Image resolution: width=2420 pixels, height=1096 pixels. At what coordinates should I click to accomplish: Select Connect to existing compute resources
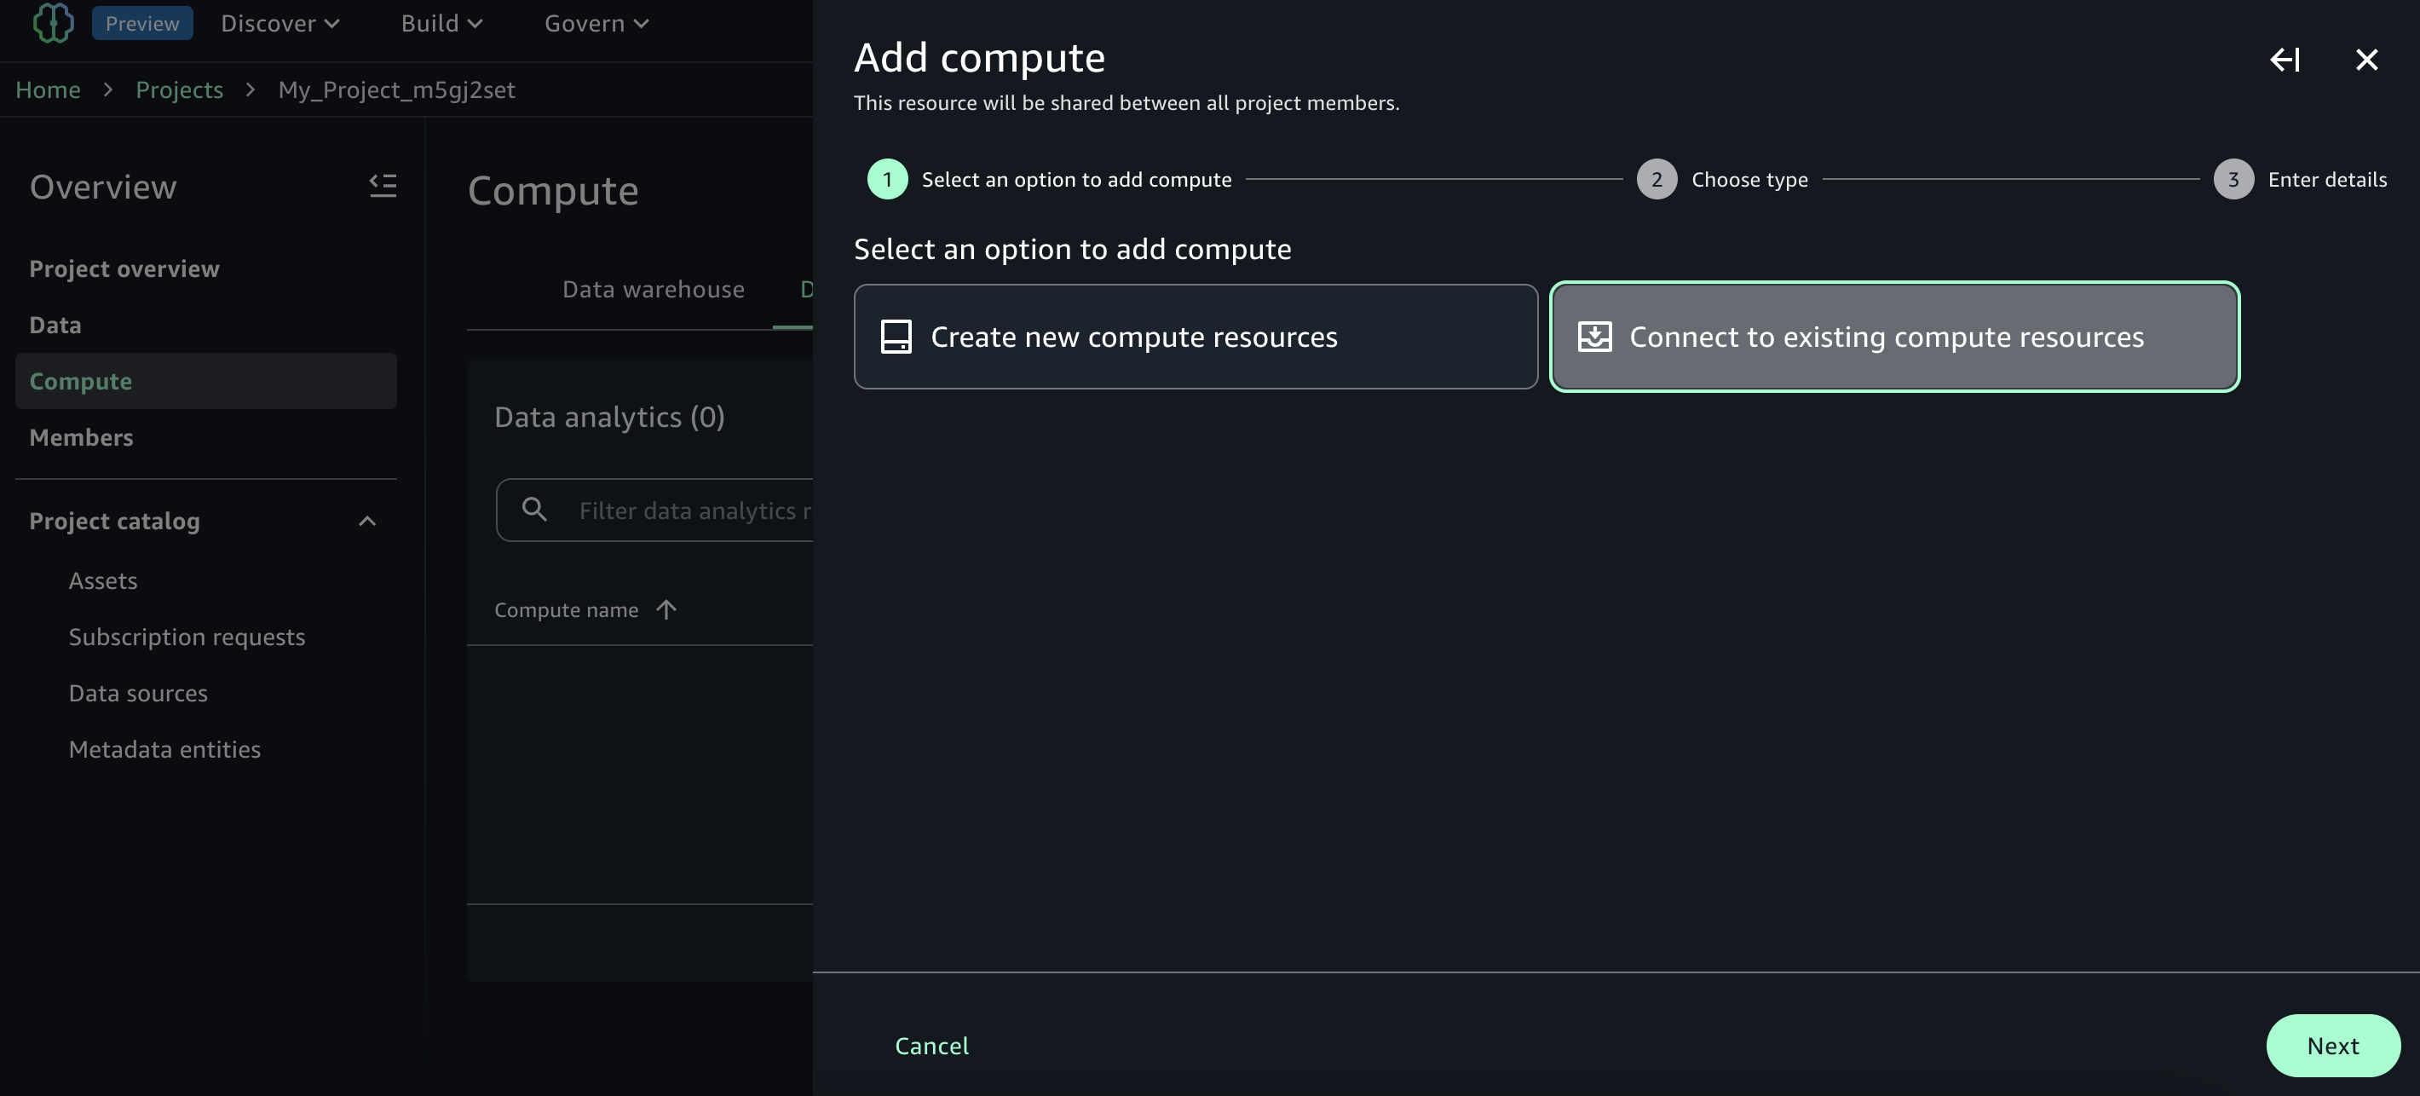1894,337
